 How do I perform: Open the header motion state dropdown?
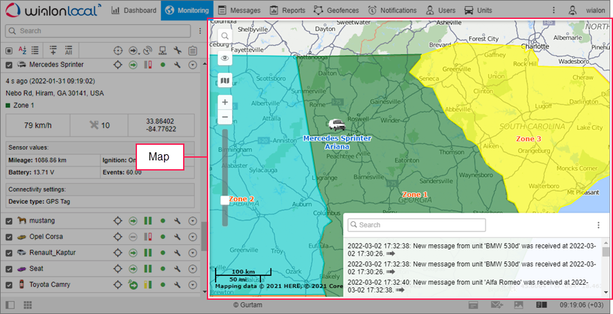(x=134, y=51)
